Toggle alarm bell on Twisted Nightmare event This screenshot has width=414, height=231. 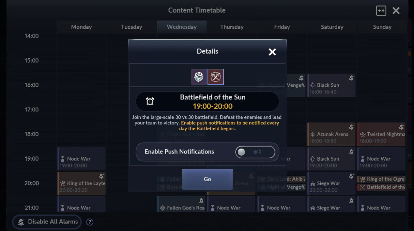401,127
